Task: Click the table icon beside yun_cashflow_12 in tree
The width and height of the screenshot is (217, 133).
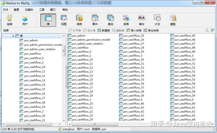Action: [21, 76]
